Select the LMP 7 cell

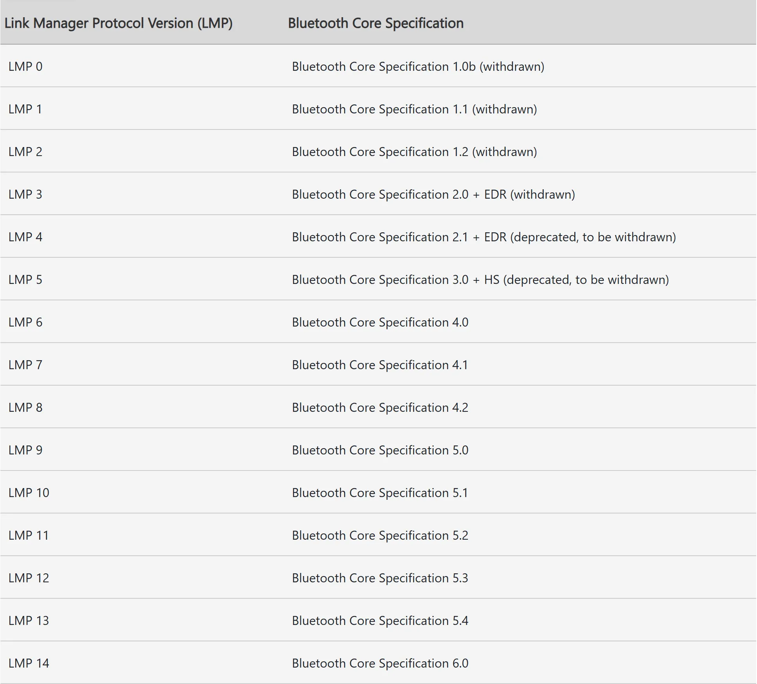(25, 365)
